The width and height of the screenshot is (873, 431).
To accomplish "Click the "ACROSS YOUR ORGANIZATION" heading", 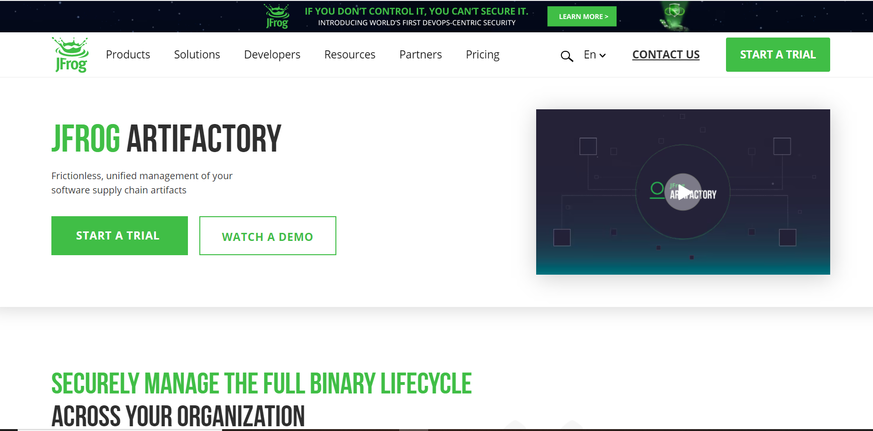I will pyautogui.click(x=178, y=416).
